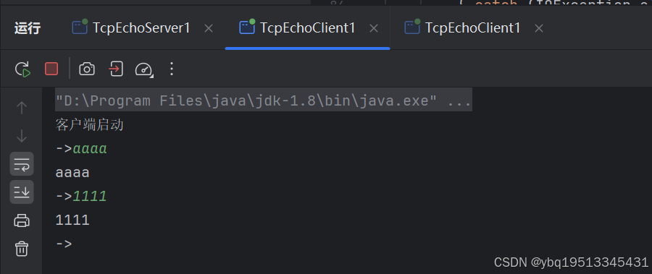Jump up with the up-arrow stack trace icon

click(22, 108)
